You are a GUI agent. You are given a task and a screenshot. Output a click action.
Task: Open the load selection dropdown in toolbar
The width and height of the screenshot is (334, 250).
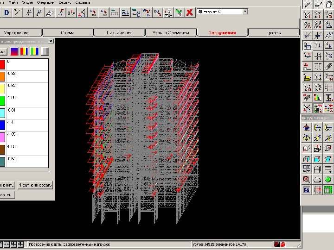(x=245, y=11)
